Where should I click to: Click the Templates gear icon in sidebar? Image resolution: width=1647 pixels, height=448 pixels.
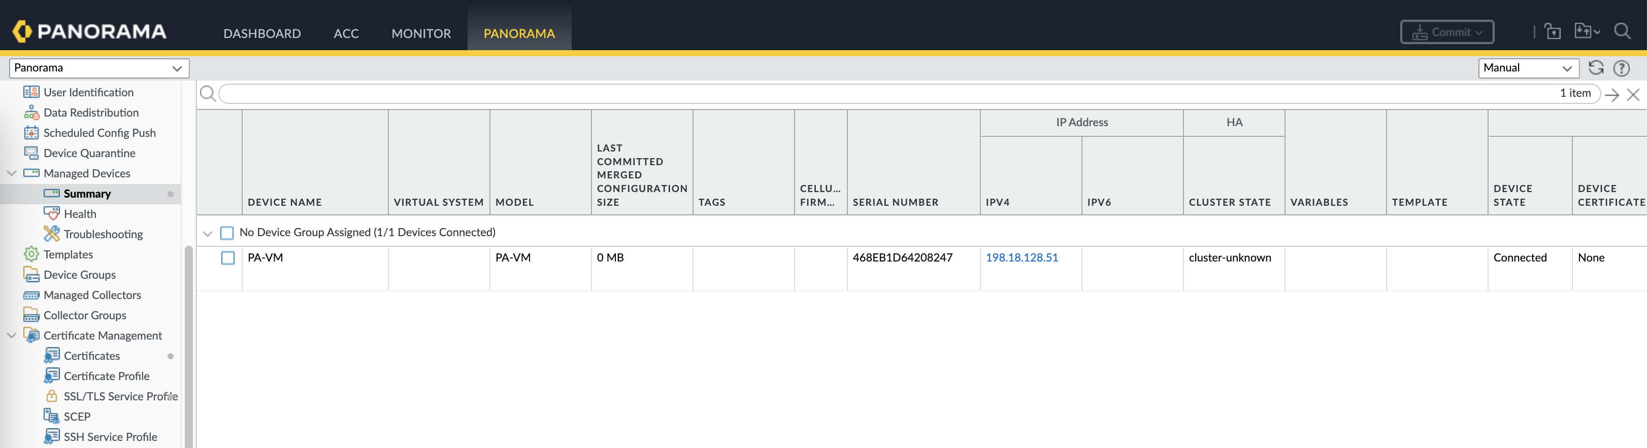pos(30,254)
